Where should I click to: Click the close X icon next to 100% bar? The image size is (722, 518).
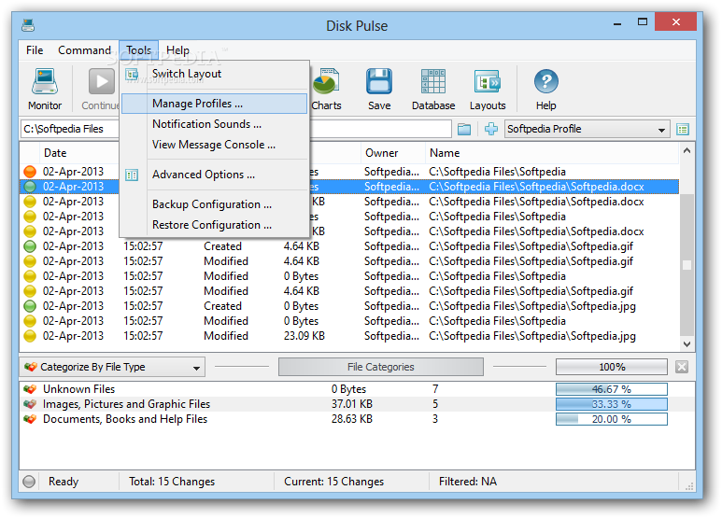click(x=682, y=367)
